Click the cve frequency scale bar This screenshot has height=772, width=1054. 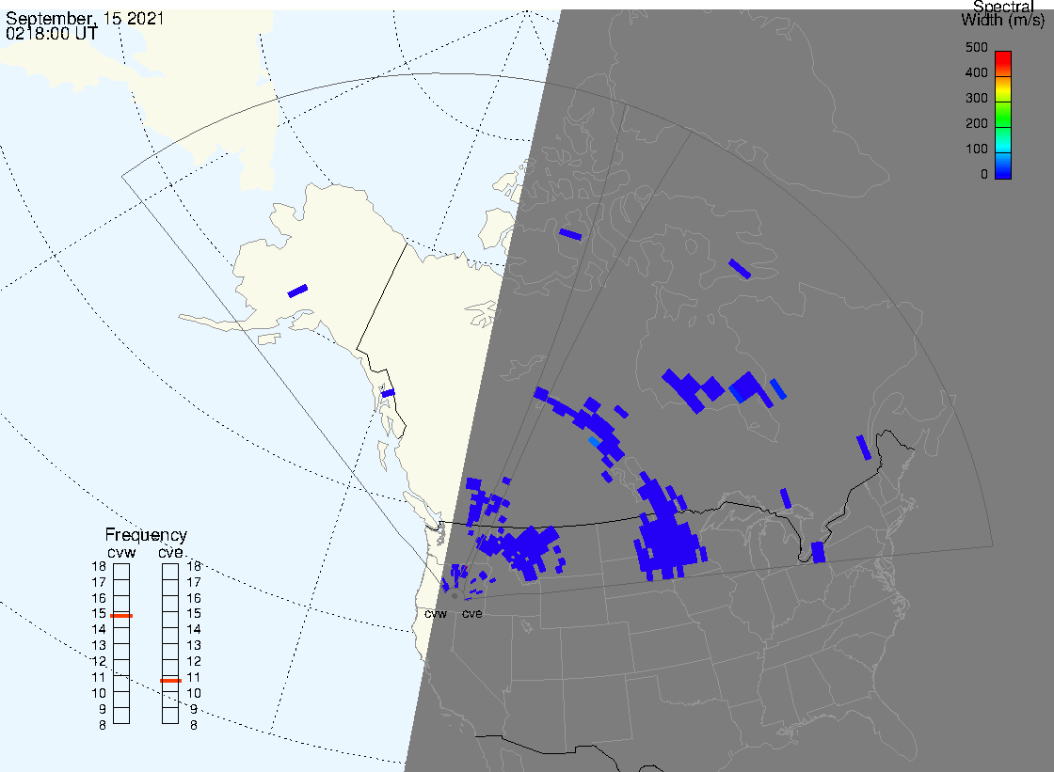170,644
